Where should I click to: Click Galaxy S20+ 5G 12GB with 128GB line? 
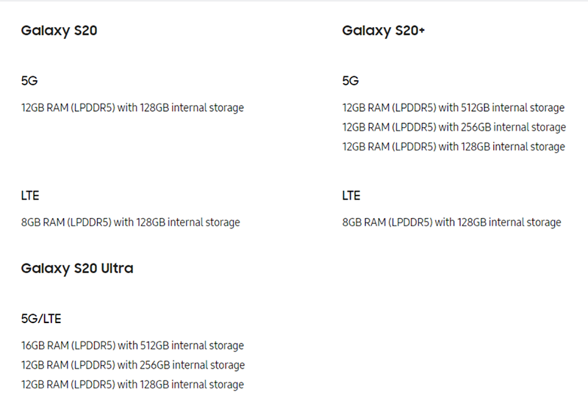(453, 147)
